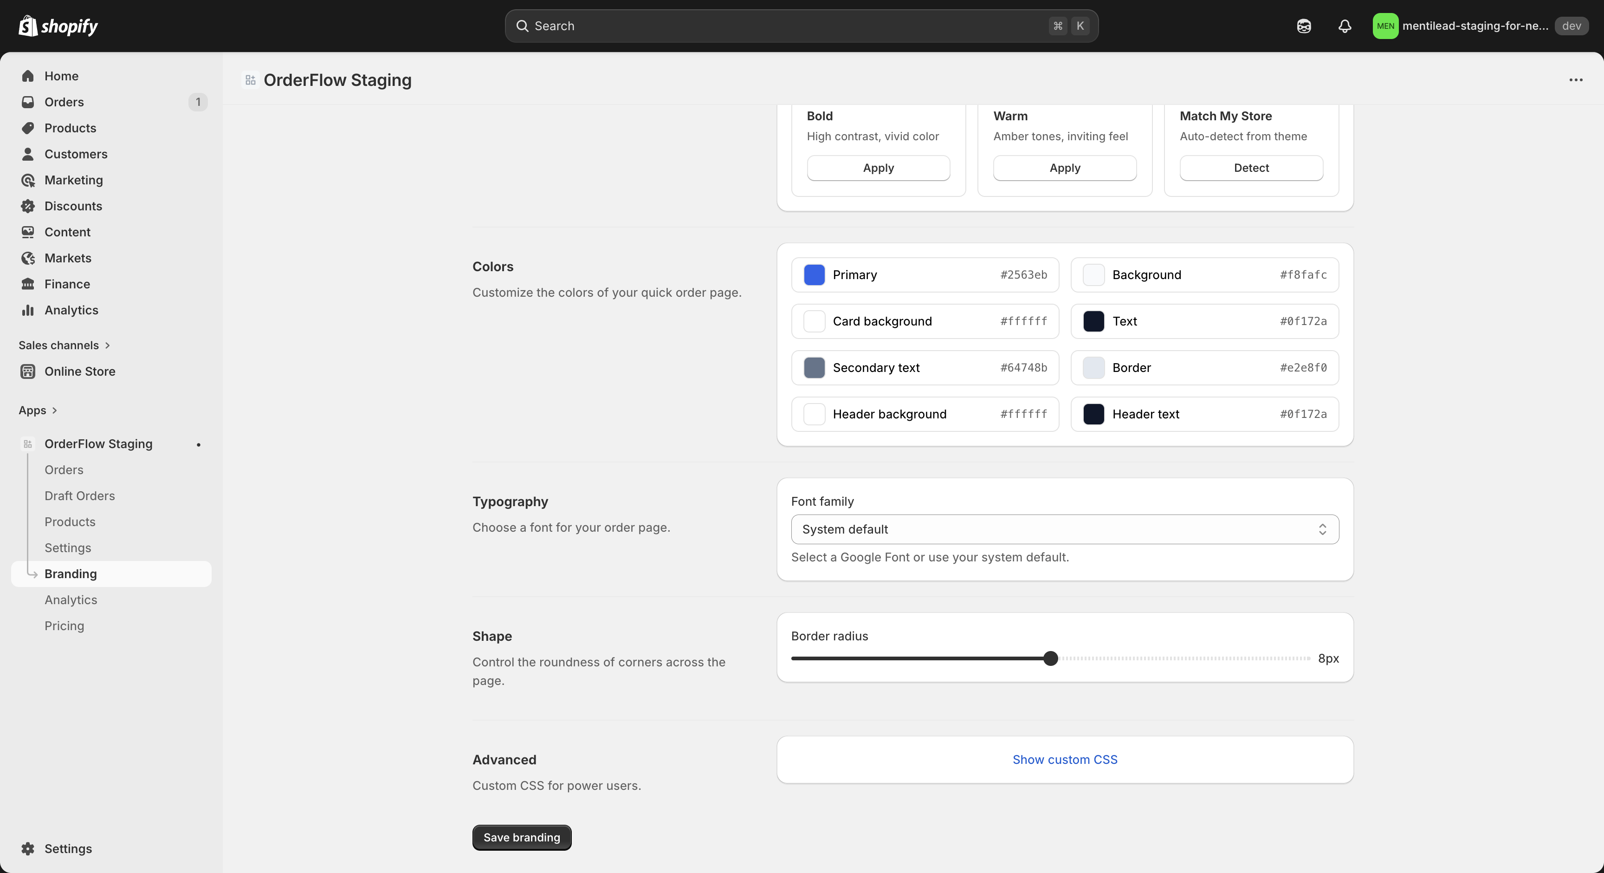1604x873 pixels.
Task: Select the Finance icon in sidebar
Action: pyautogui.click(x=29, y=284)
